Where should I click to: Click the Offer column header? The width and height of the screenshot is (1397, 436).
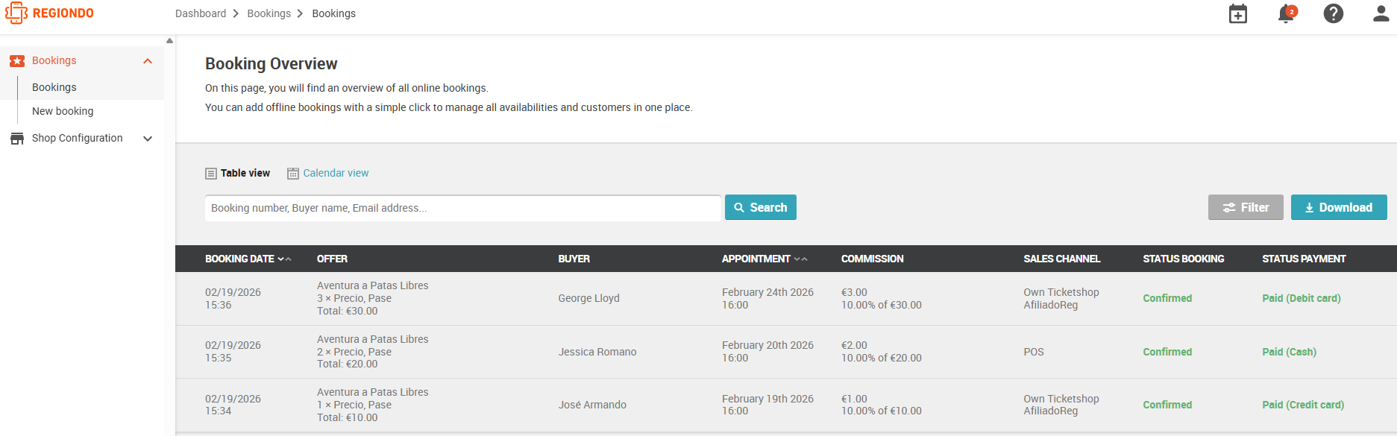332,259
